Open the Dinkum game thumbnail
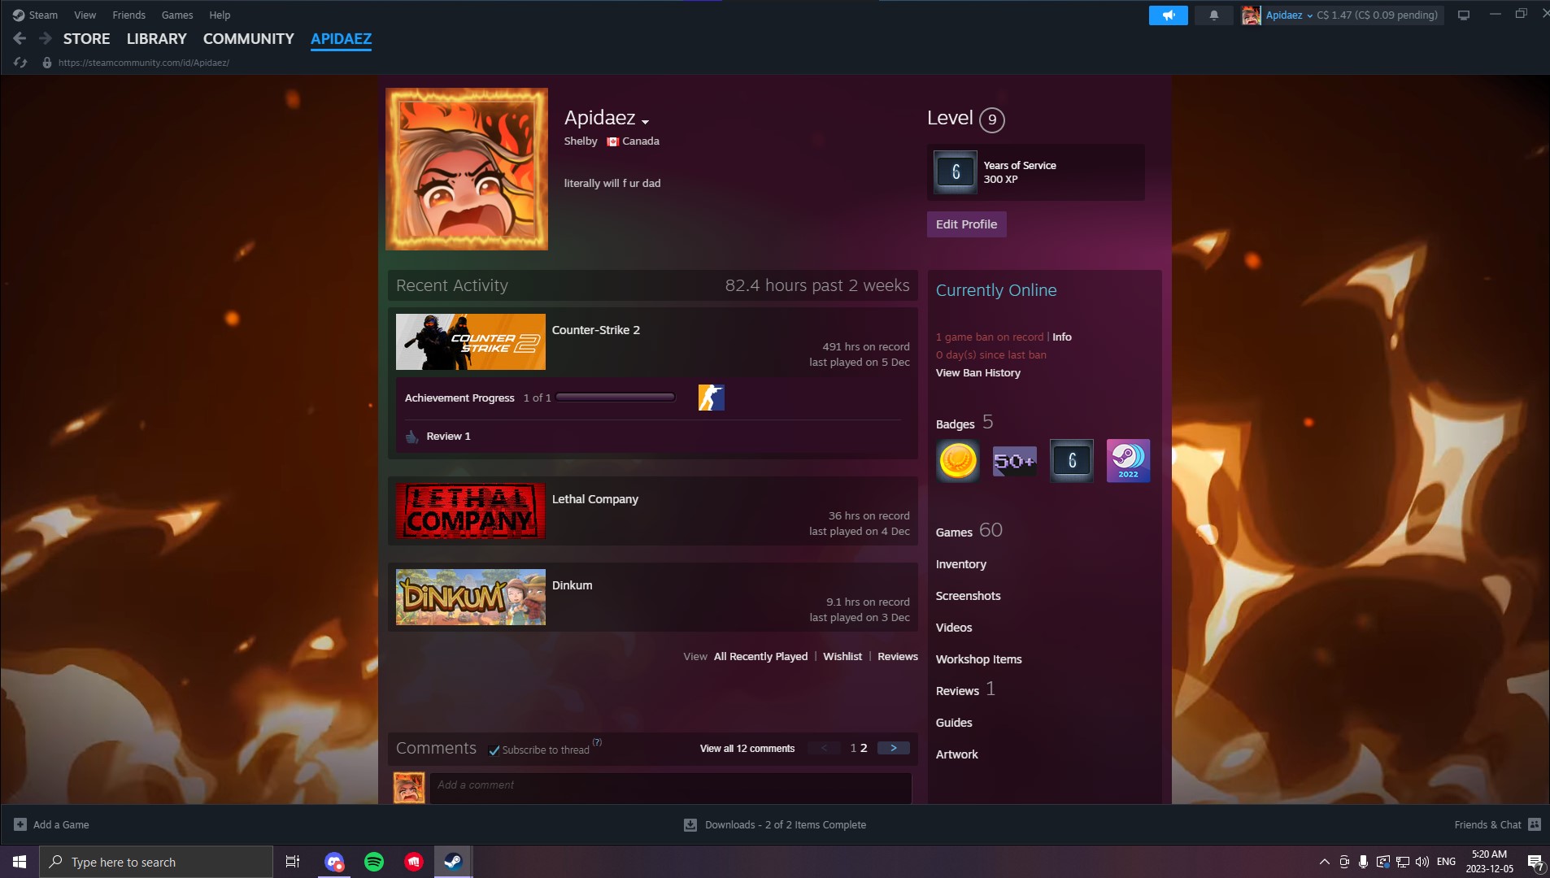The width and height of the screenshot is (1550, 878). pos(470,598)
